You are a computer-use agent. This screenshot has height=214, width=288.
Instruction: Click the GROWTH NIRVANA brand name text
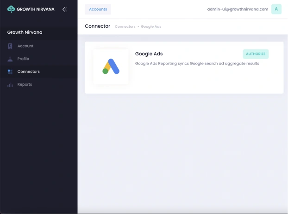click(x=36, y=9)
